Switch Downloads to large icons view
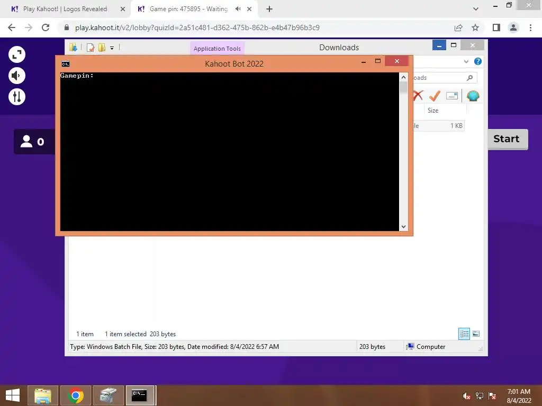Screen dimensions: 542x406 476,334
